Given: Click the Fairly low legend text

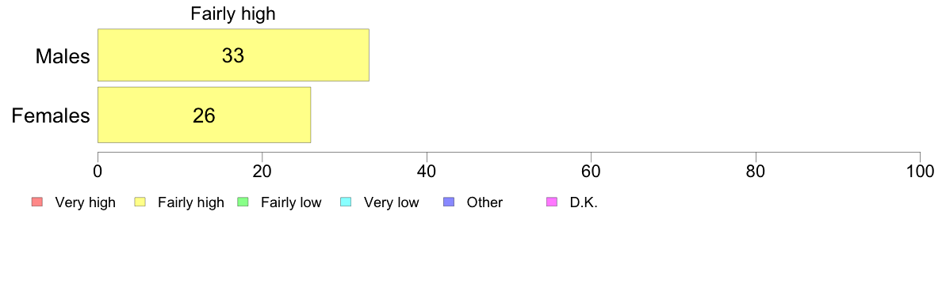Looking at the screenshot, I should (x=291, y=202).
